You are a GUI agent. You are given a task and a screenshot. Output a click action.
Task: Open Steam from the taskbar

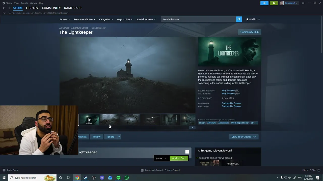pos(85,178)
